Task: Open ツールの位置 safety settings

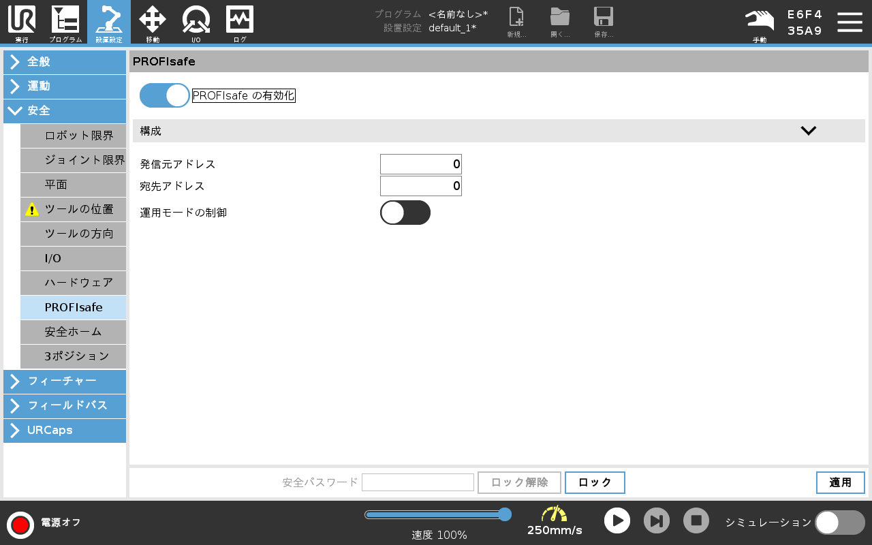Action: [73, 209]
